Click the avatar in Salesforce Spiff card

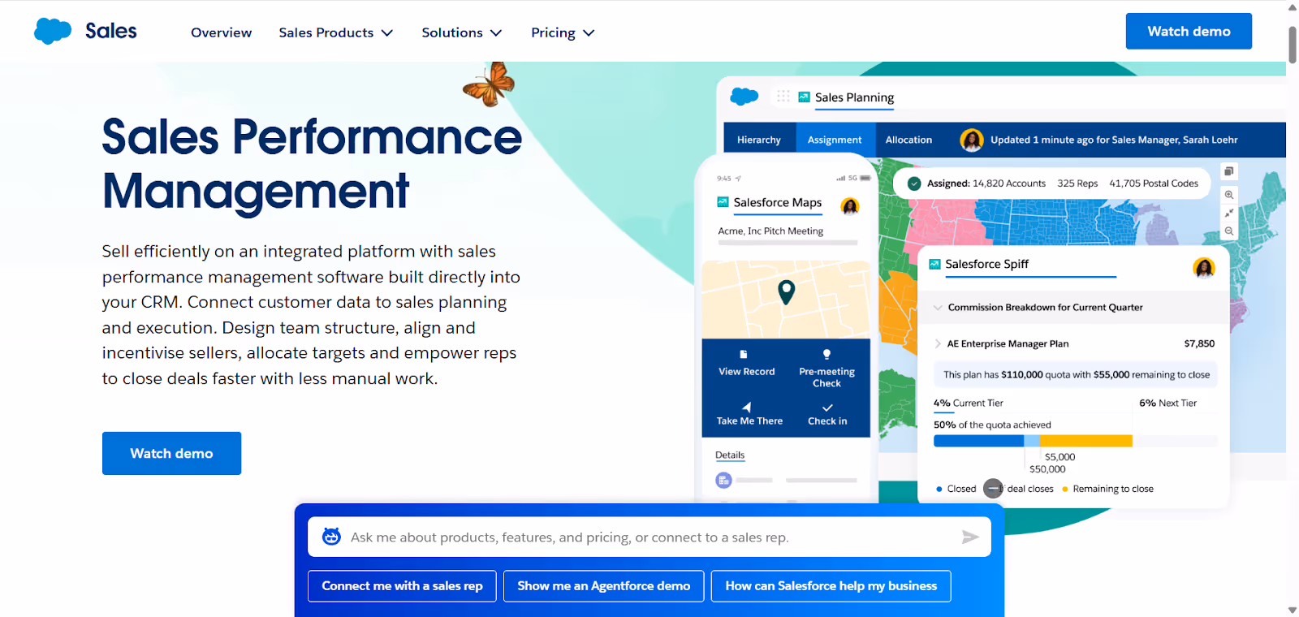point(1204,267)
